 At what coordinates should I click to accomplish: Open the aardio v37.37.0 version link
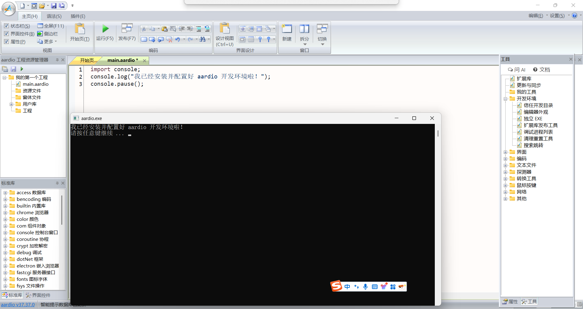tap(18, 304)
